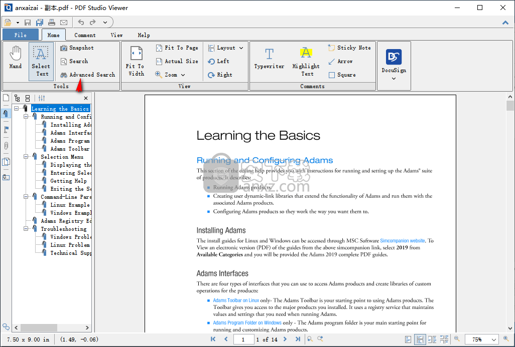
Task: Switch to facing pages layout
Action: [432, 339]
